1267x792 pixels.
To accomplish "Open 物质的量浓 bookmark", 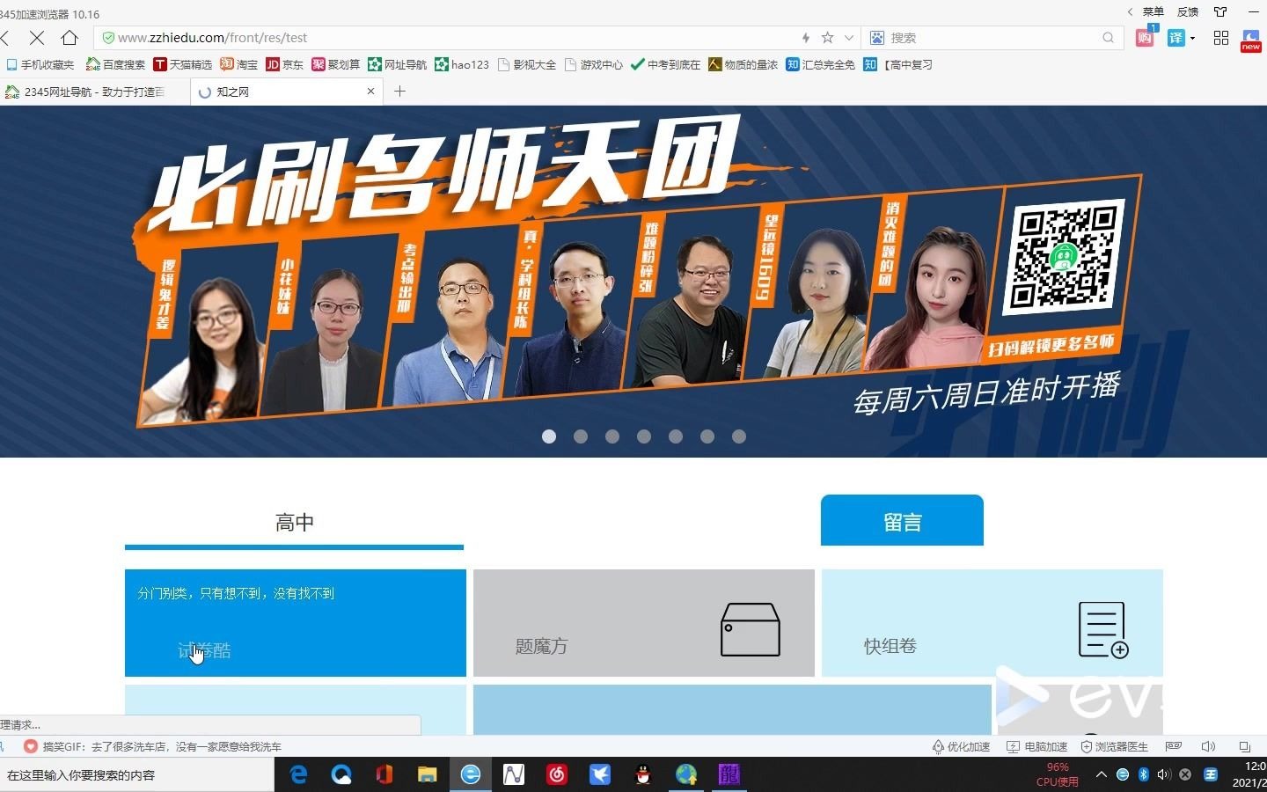I will click(x=743, y=64).
